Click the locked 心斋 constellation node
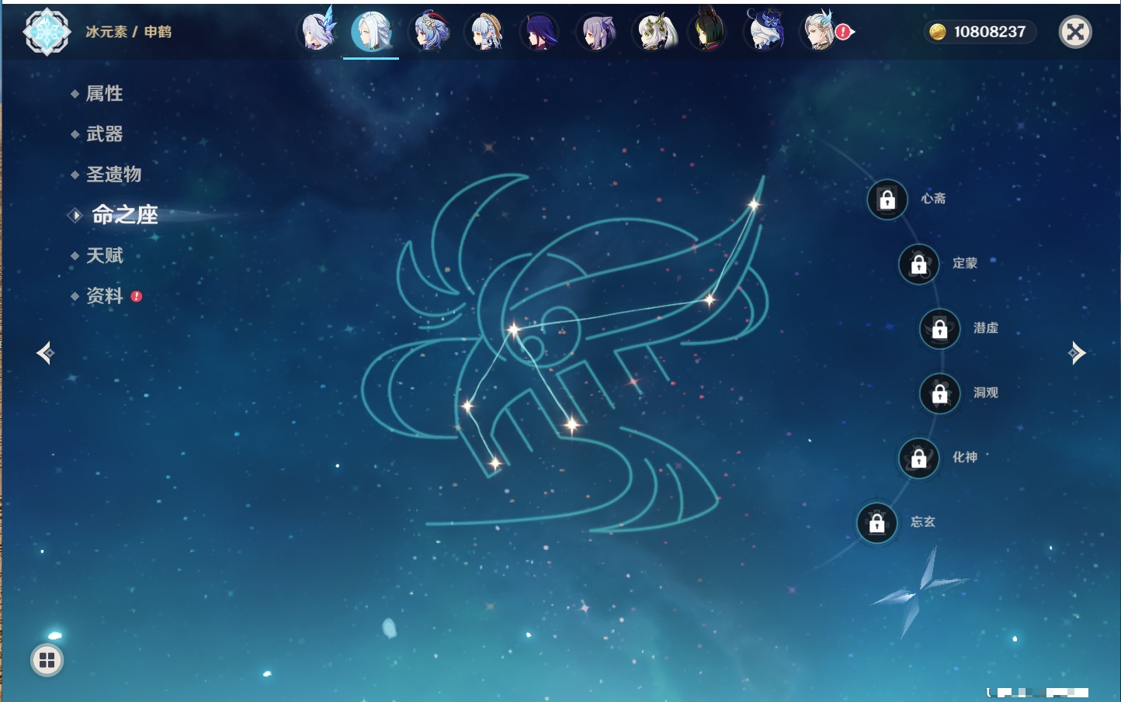The image size is (1121, 702). pyautogui.click(x=887, y=200)
